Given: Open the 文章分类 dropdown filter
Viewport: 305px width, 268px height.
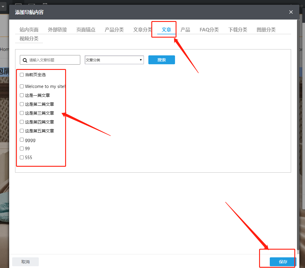Looking at the screenshot, I should click(114, 60).
